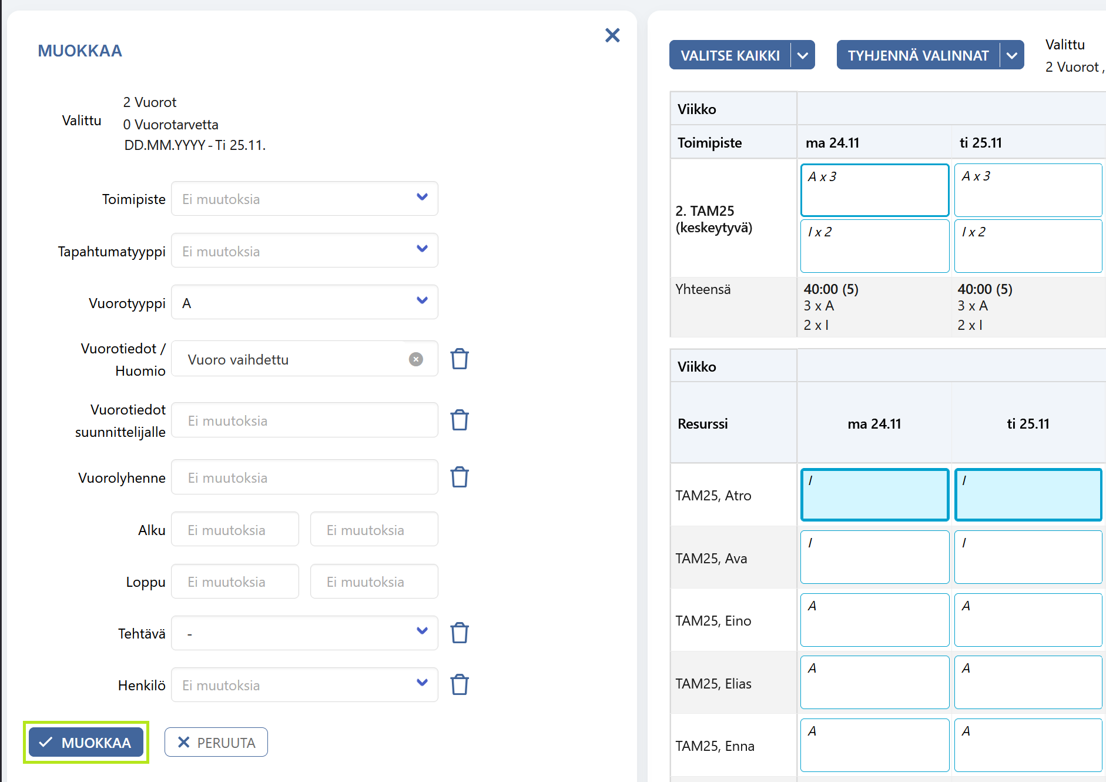Click the trash icon next to Vuorotiedot suunnittelijalle
The width and height of the screenshot is (1106, 782).
coord(460,420)
